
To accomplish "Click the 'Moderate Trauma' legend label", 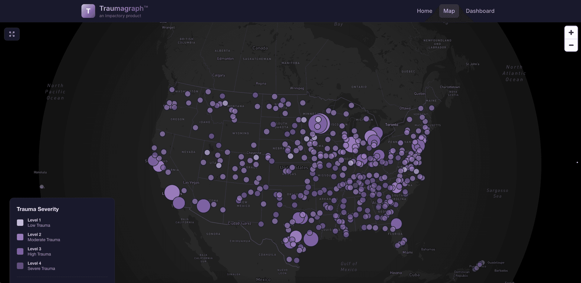I will point(44,240).
